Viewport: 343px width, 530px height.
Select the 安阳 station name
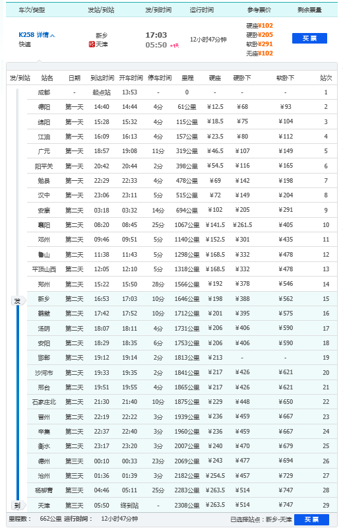(44, 343)
